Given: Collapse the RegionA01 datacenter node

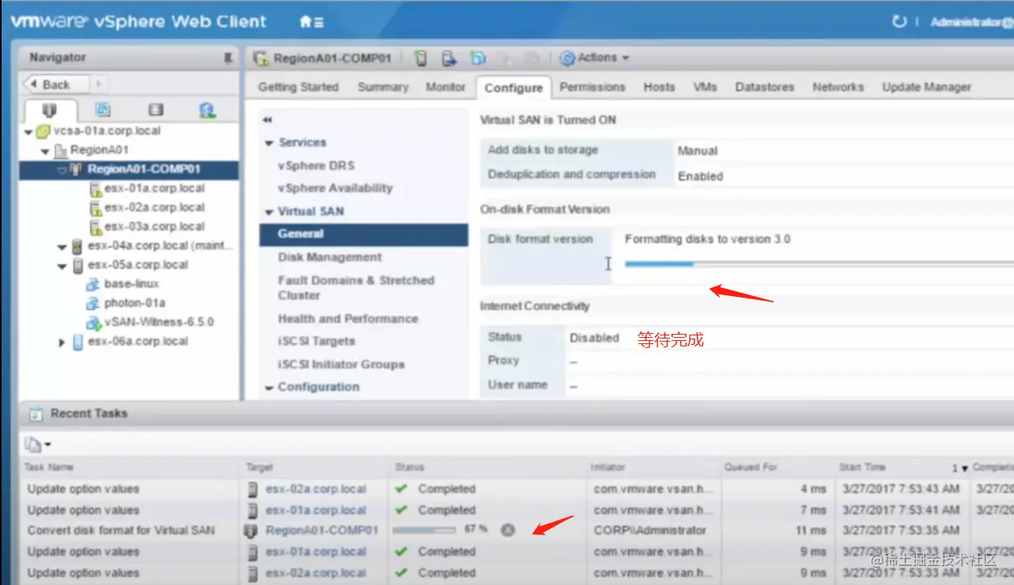Looking at the screenshot, I should tap(46, 151).
